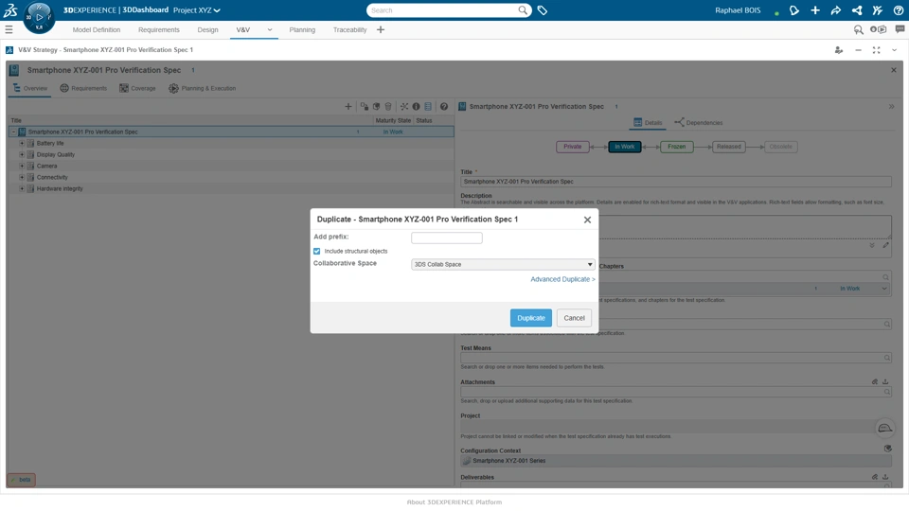The image size is (909, 511).
Task: Switch to Design dashboard tab
Action: (x=207, y=29)
